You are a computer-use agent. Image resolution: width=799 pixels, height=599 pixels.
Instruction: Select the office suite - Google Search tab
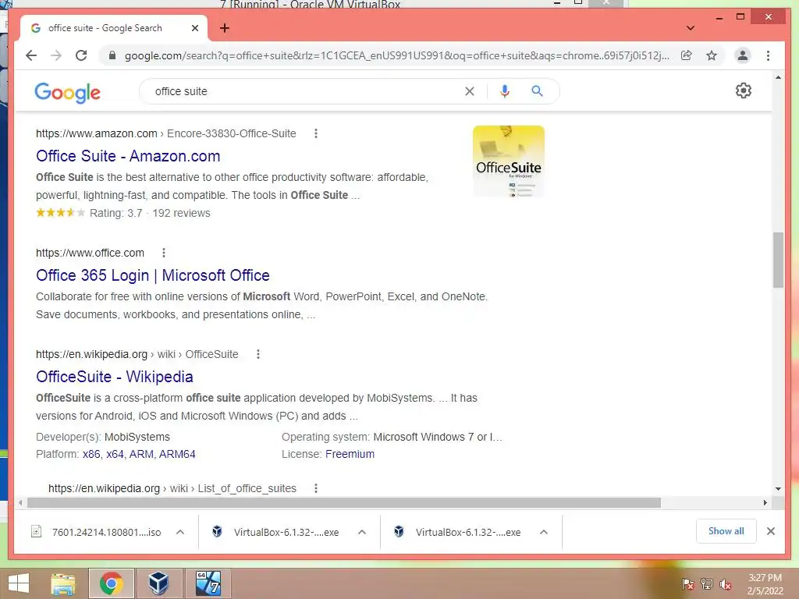(x=114, y=28)
